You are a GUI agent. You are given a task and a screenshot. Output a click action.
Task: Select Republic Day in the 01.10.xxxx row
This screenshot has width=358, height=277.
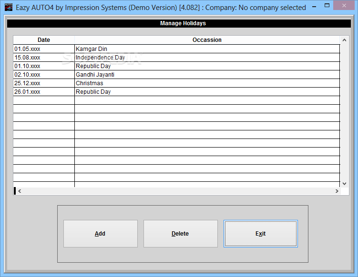pyautogui.click(x=207, y=66)
